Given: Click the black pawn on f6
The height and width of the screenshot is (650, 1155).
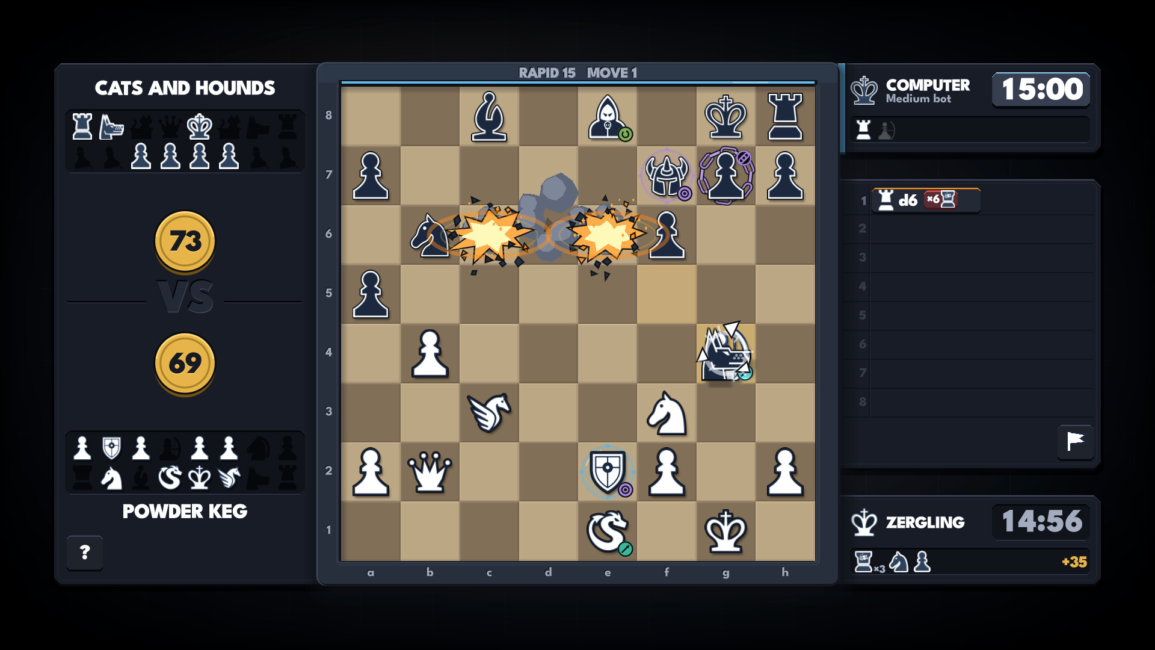Looking at the screenshot, I should [668, 235].
